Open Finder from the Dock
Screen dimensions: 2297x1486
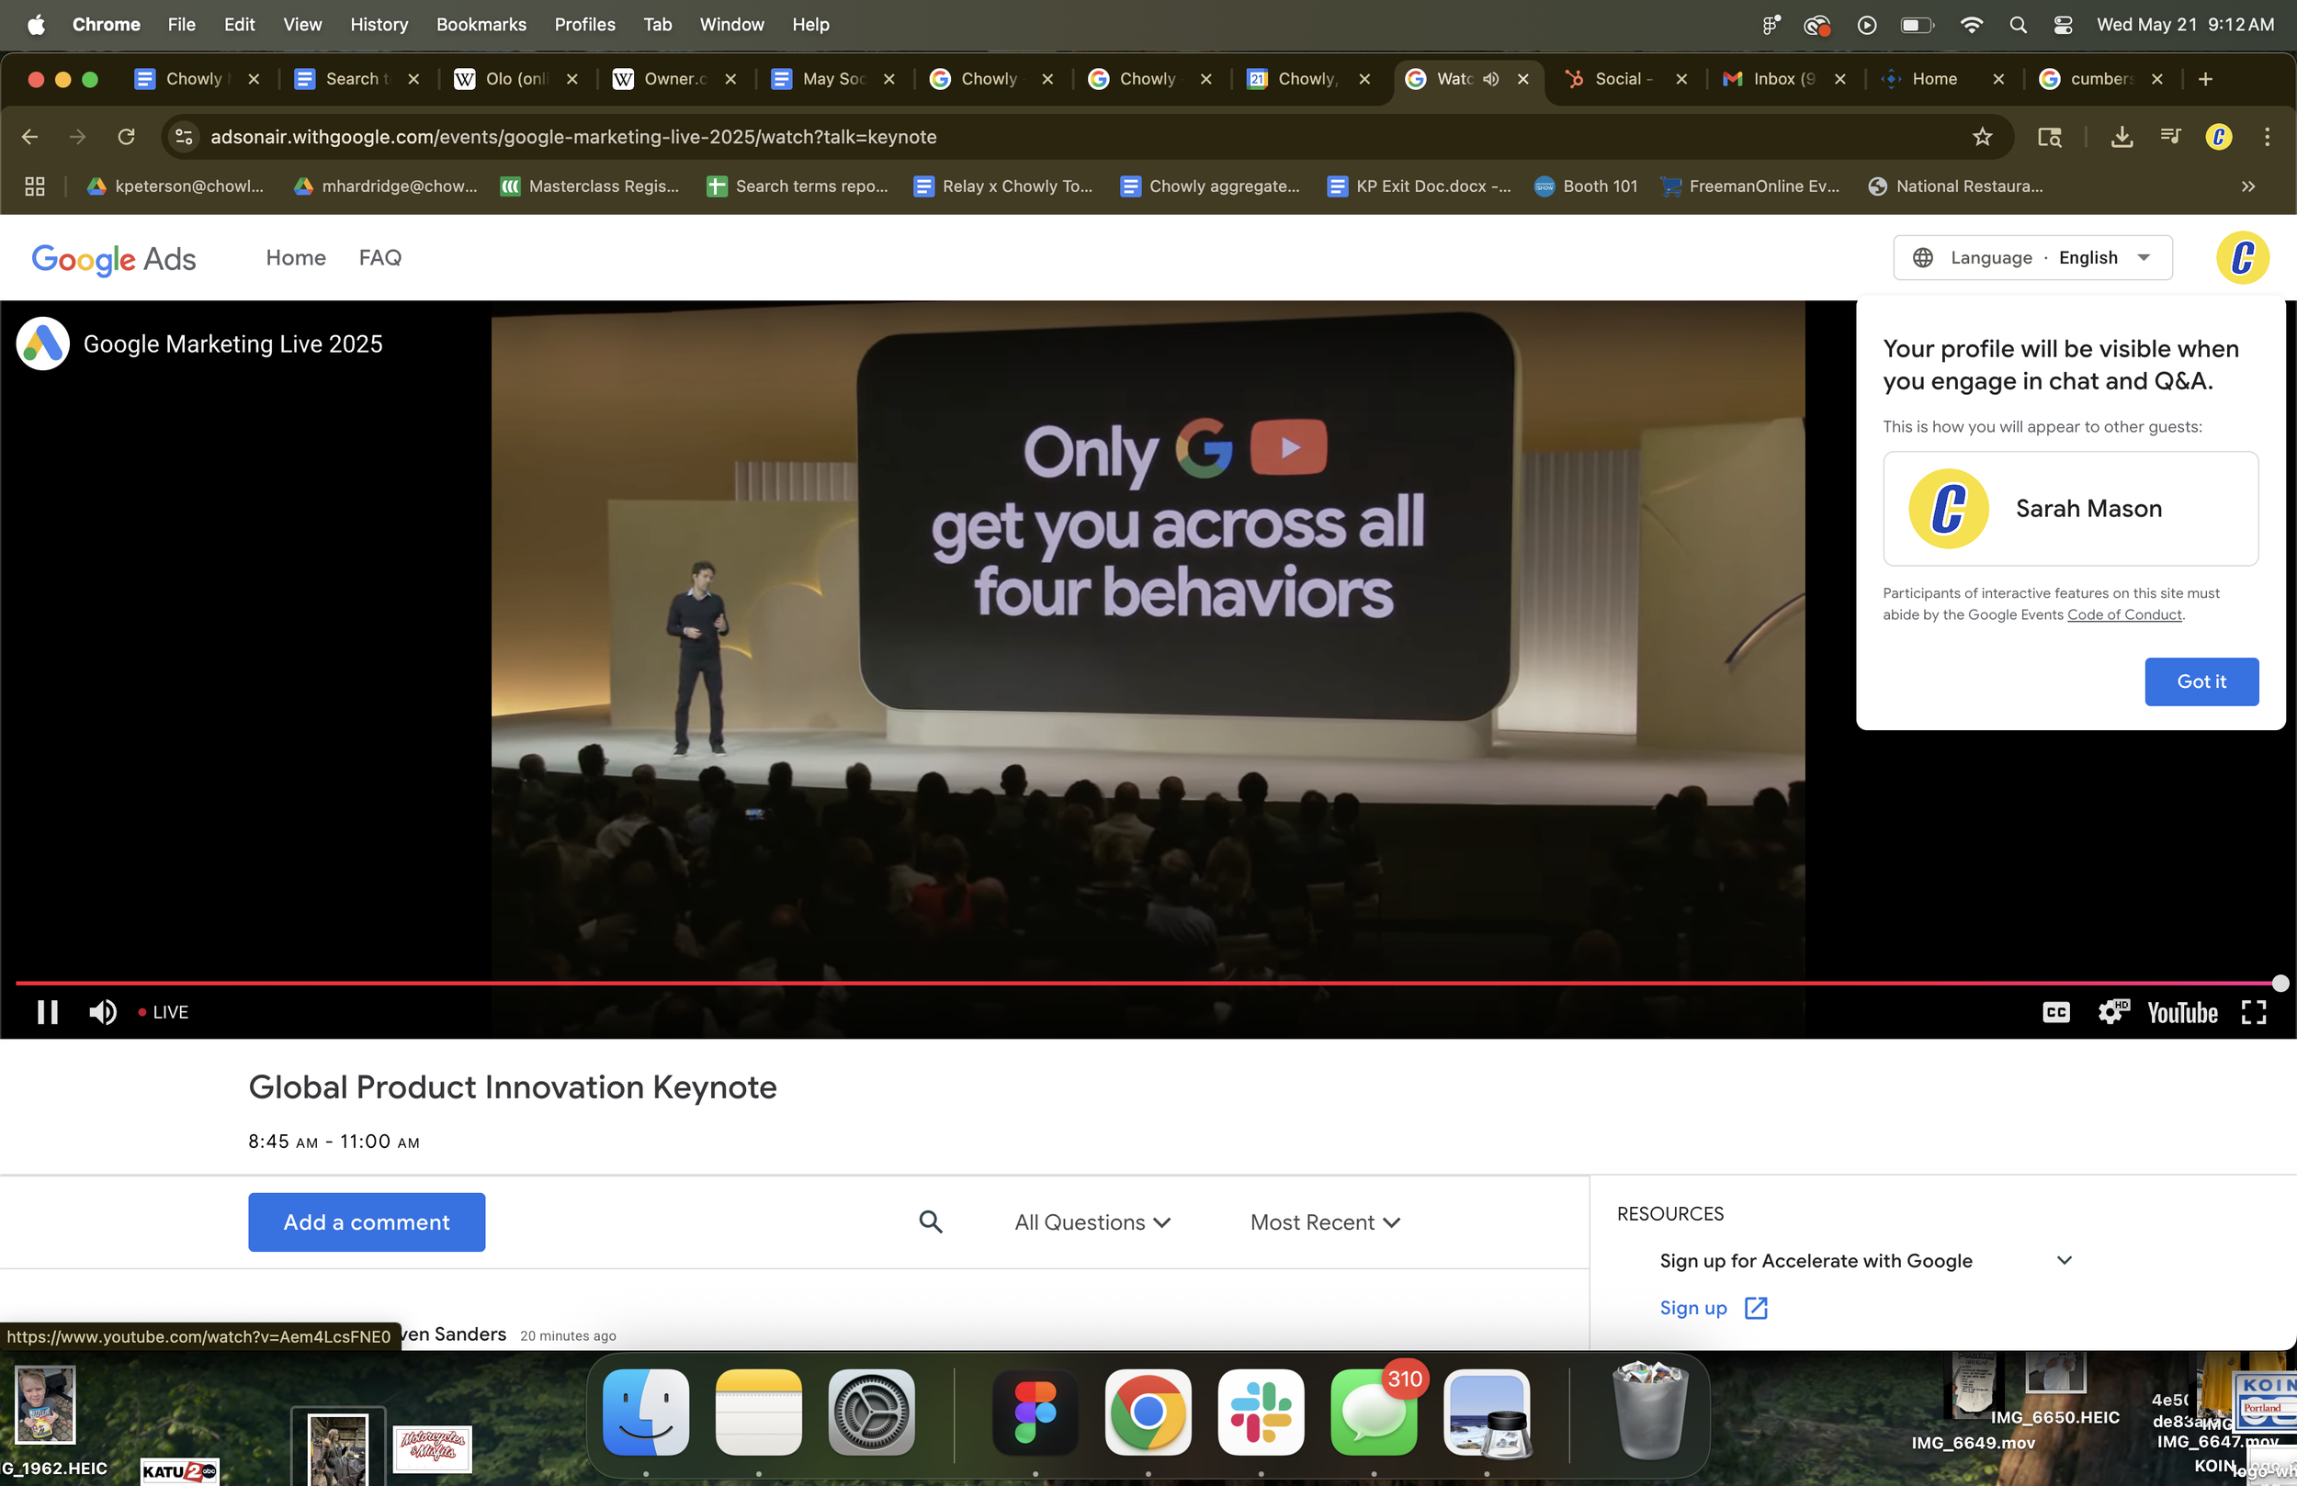pos(646,1412)
